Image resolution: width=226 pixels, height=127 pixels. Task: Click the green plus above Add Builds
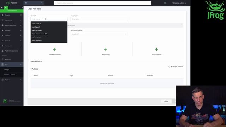click(x=106, y=49)
